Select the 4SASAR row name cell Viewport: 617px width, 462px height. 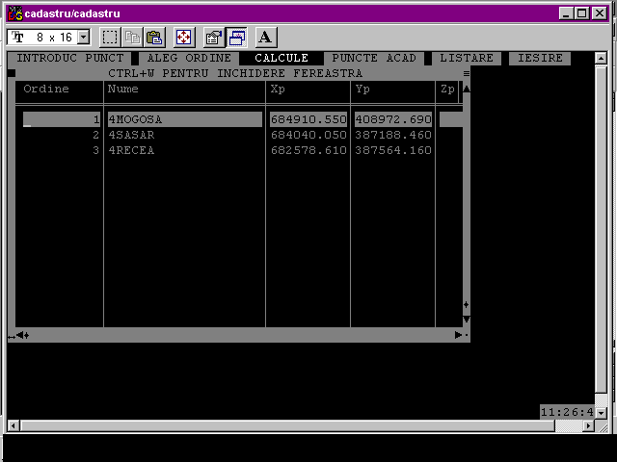(131, 136)
